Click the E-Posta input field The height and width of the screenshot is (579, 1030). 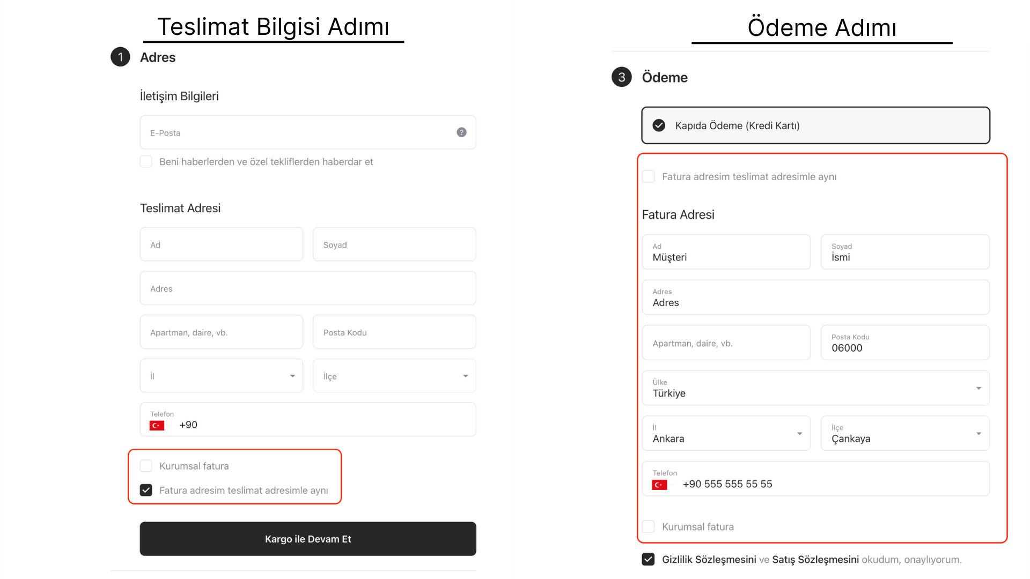pos(308,132)
